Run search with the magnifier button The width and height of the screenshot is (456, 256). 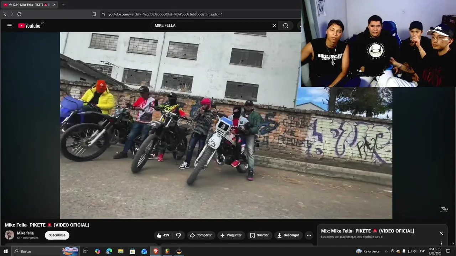(x=286, y=26)
